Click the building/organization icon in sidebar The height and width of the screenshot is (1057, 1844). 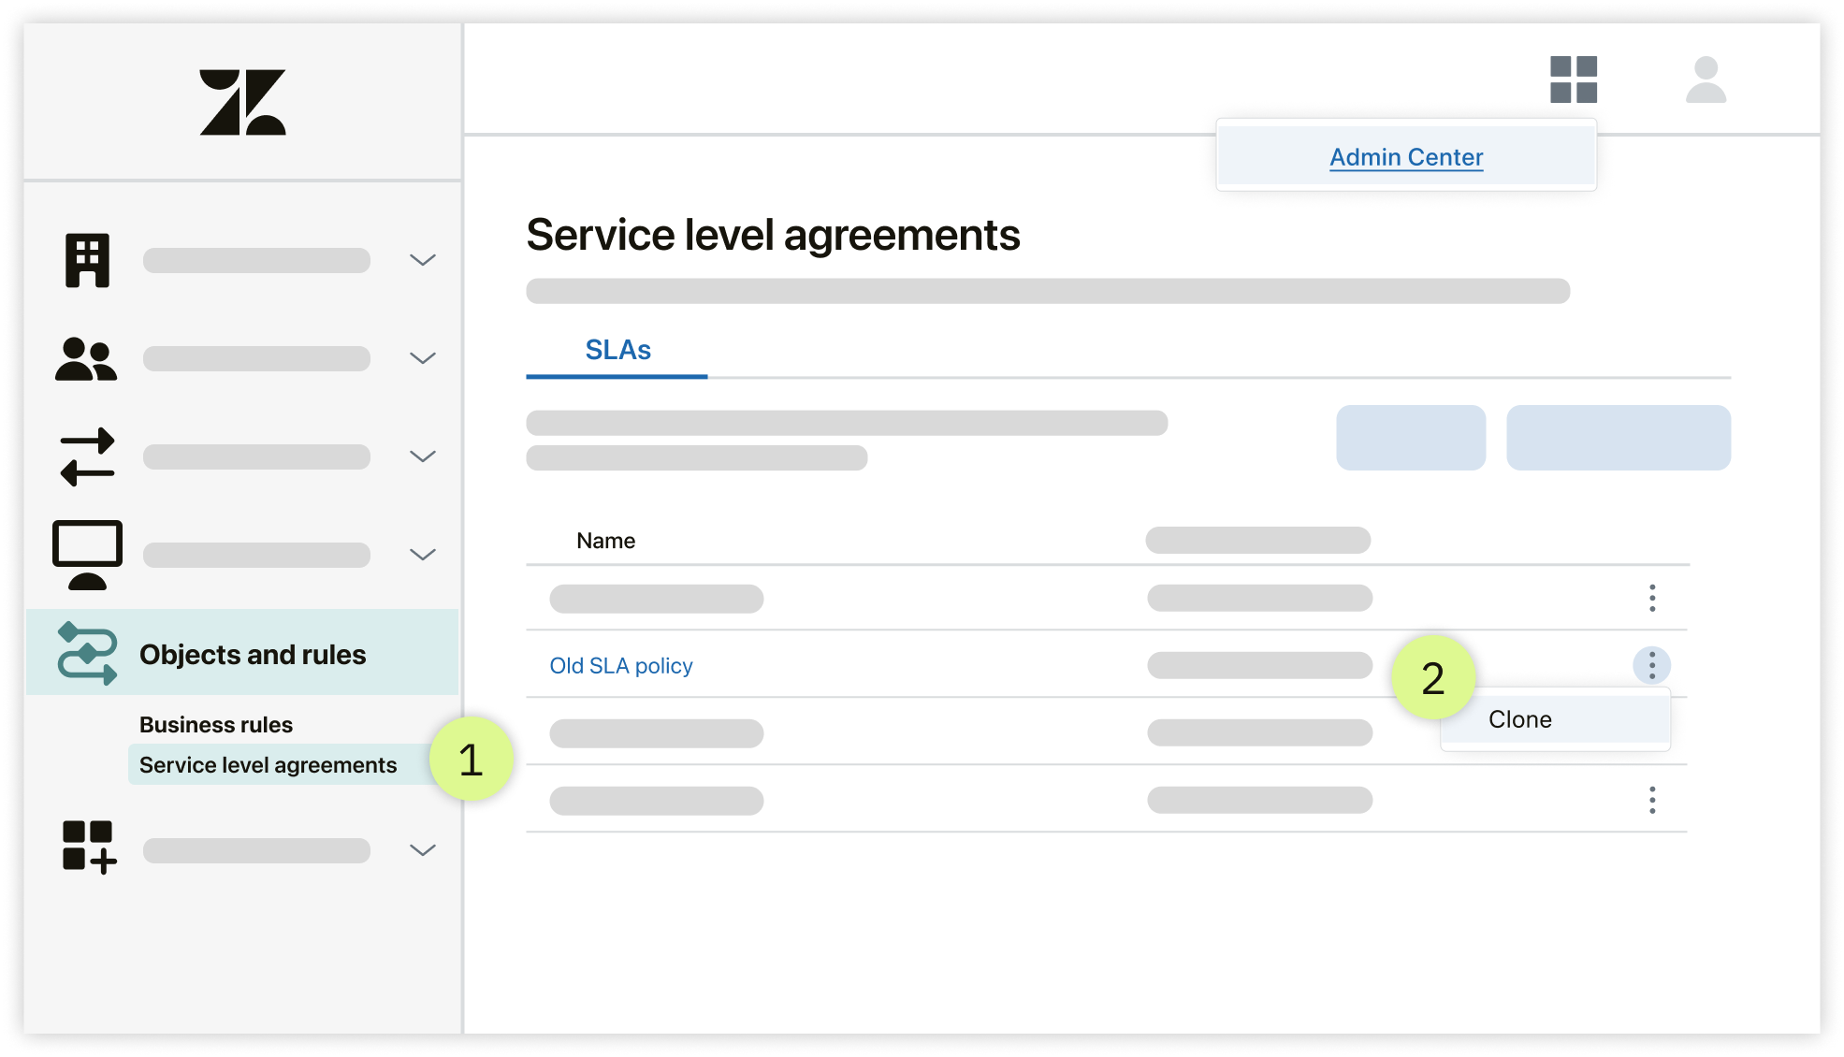coord(85,259)
